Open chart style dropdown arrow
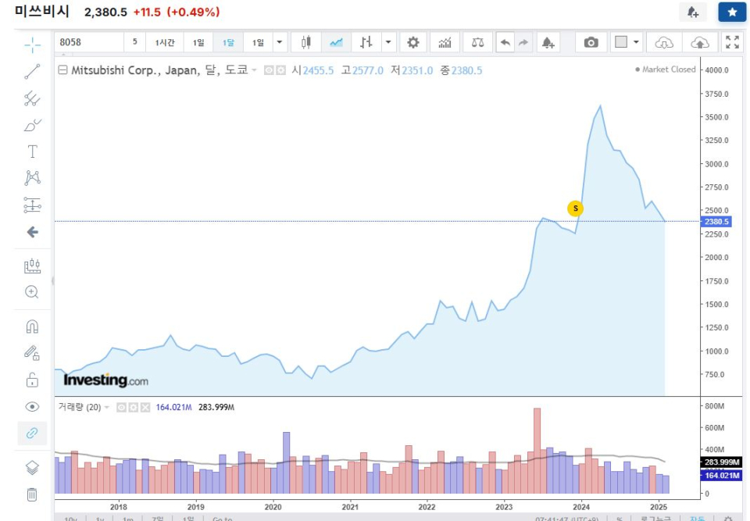 388,42
